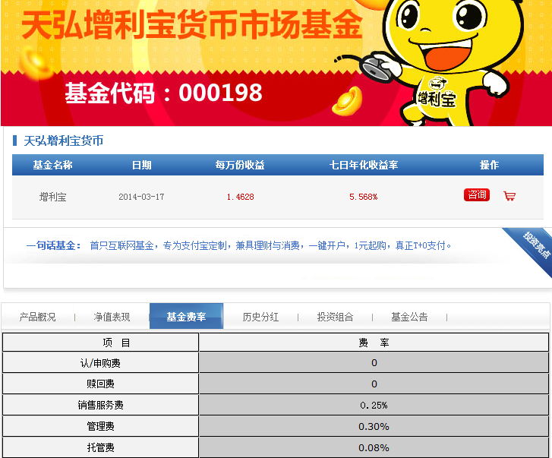Click the 管理费 row label
552x458 pixels.
(101, 426)
